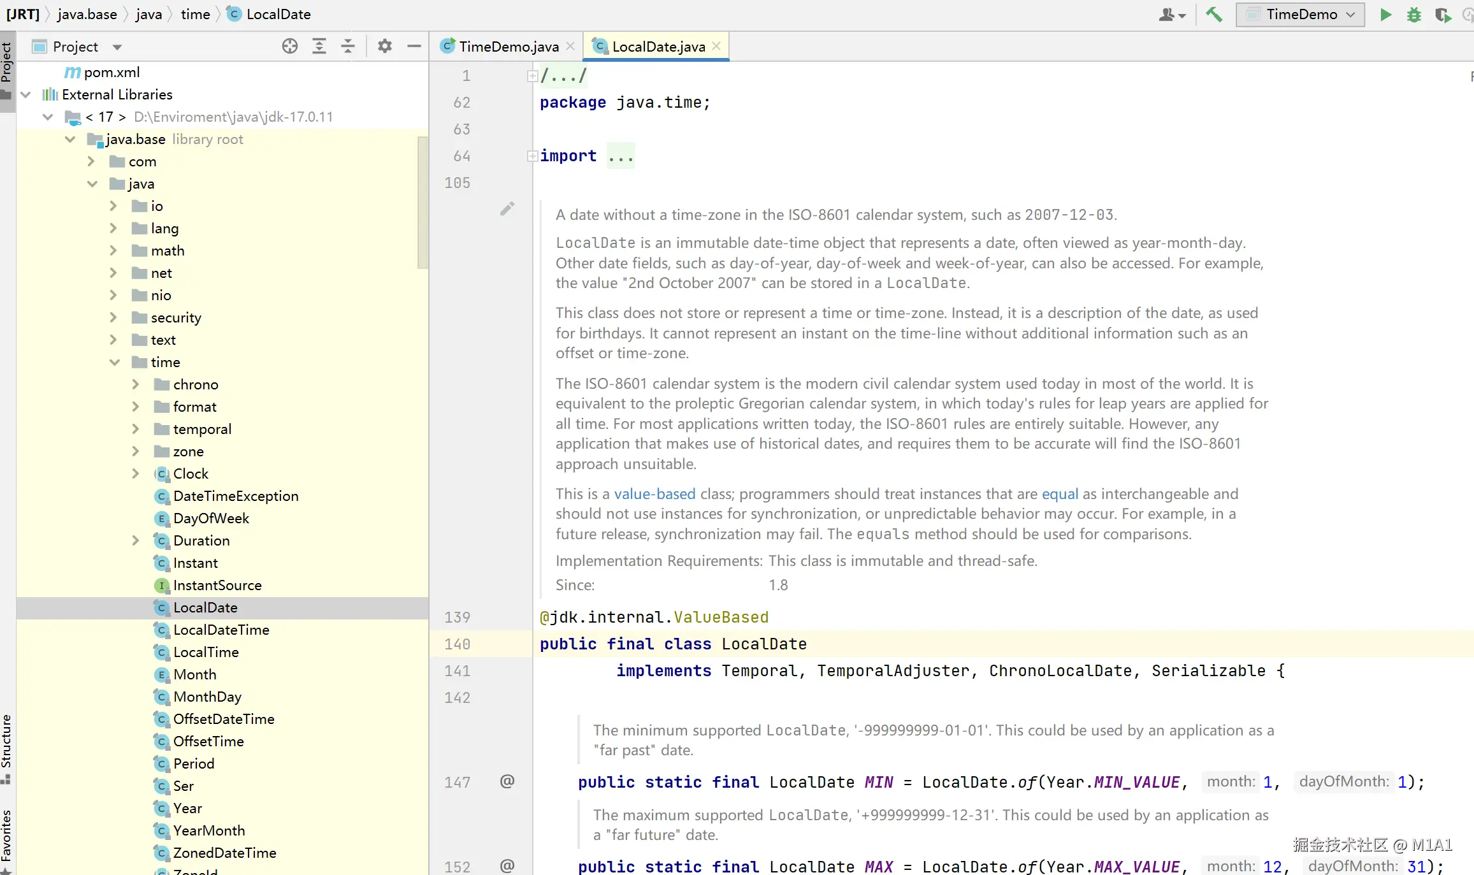
Task: Hide the Project panel with minus icon
Action: (x=414, y=46)
